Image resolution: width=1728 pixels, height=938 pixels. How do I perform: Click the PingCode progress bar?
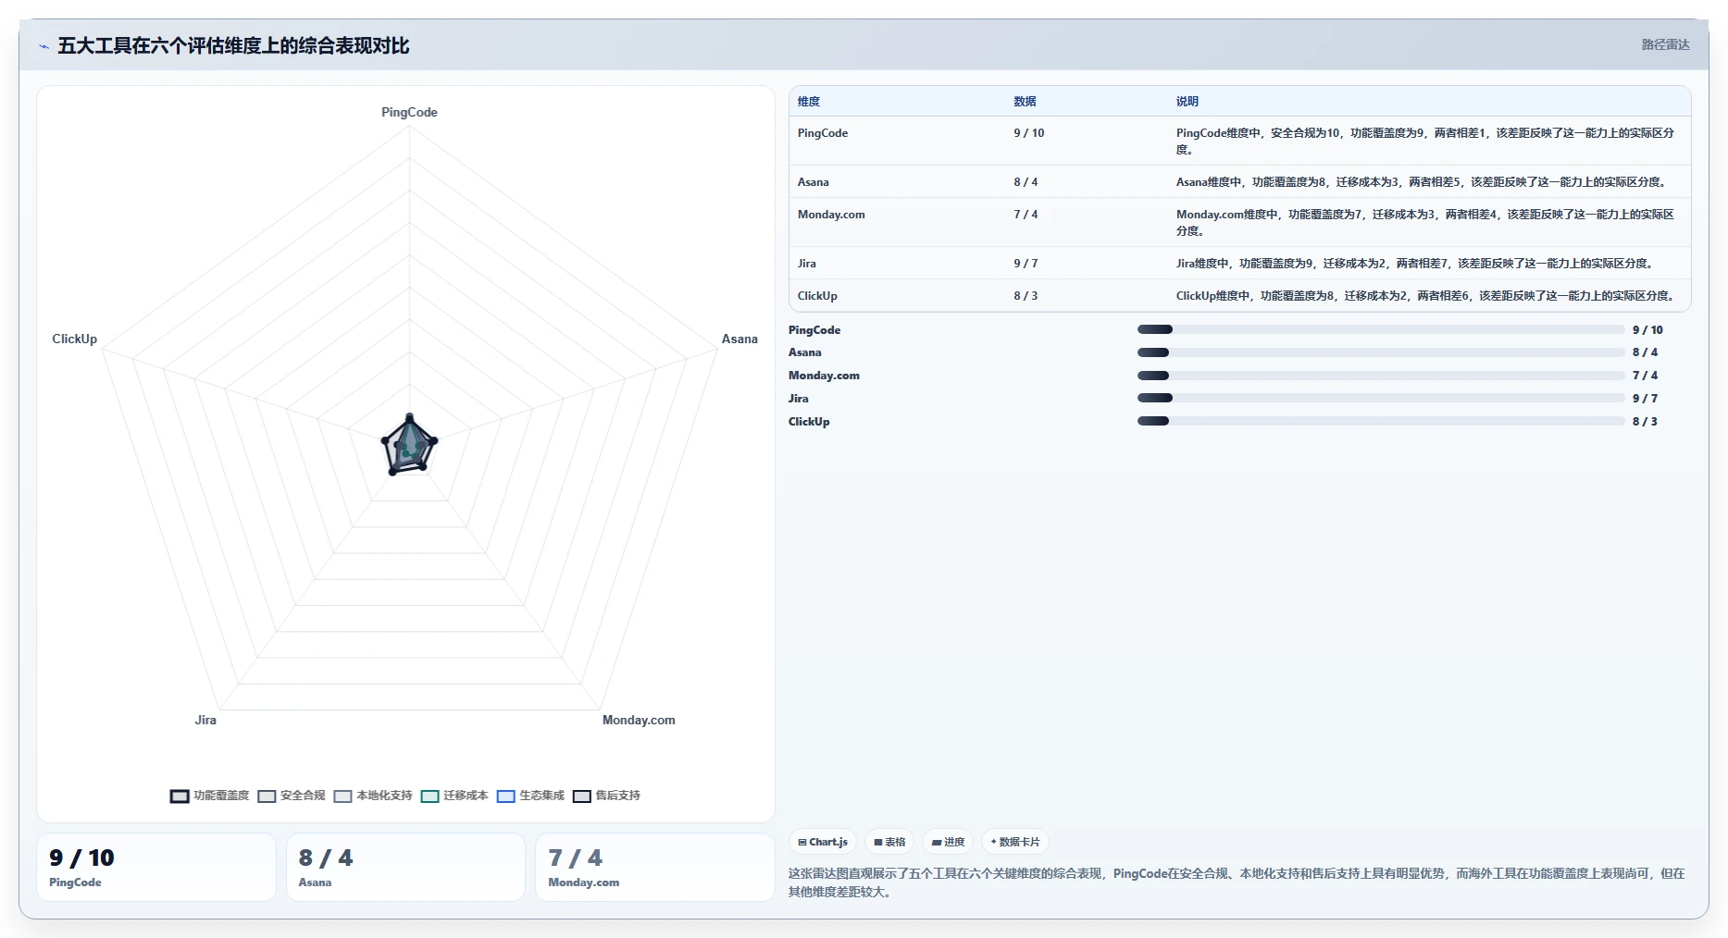click(1381, 329)
